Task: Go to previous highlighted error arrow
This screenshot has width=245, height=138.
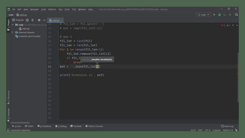Action: 233,25
